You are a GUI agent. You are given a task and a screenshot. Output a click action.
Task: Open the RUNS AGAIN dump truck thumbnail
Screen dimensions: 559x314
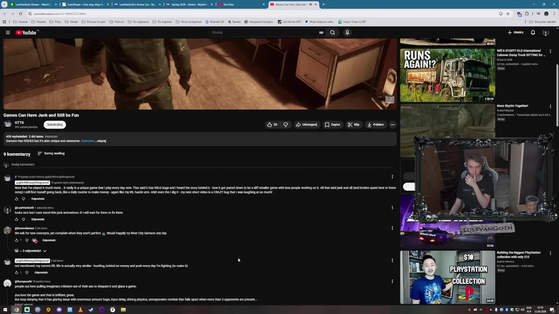click(x=448, y=75)
